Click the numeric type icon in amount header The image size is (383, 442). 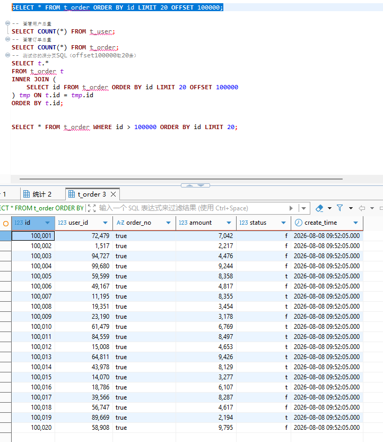[x=183, y=223]
